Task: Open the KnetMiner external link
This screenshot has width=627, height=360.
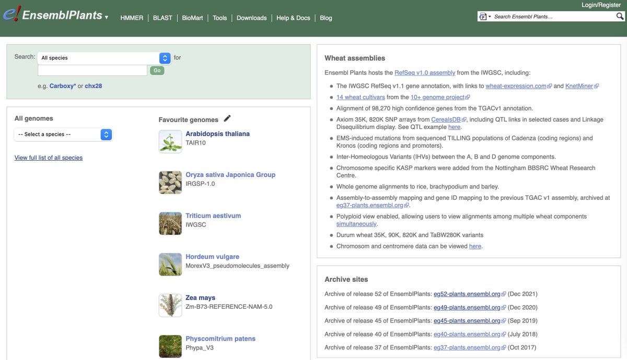Action: point(579,86)
